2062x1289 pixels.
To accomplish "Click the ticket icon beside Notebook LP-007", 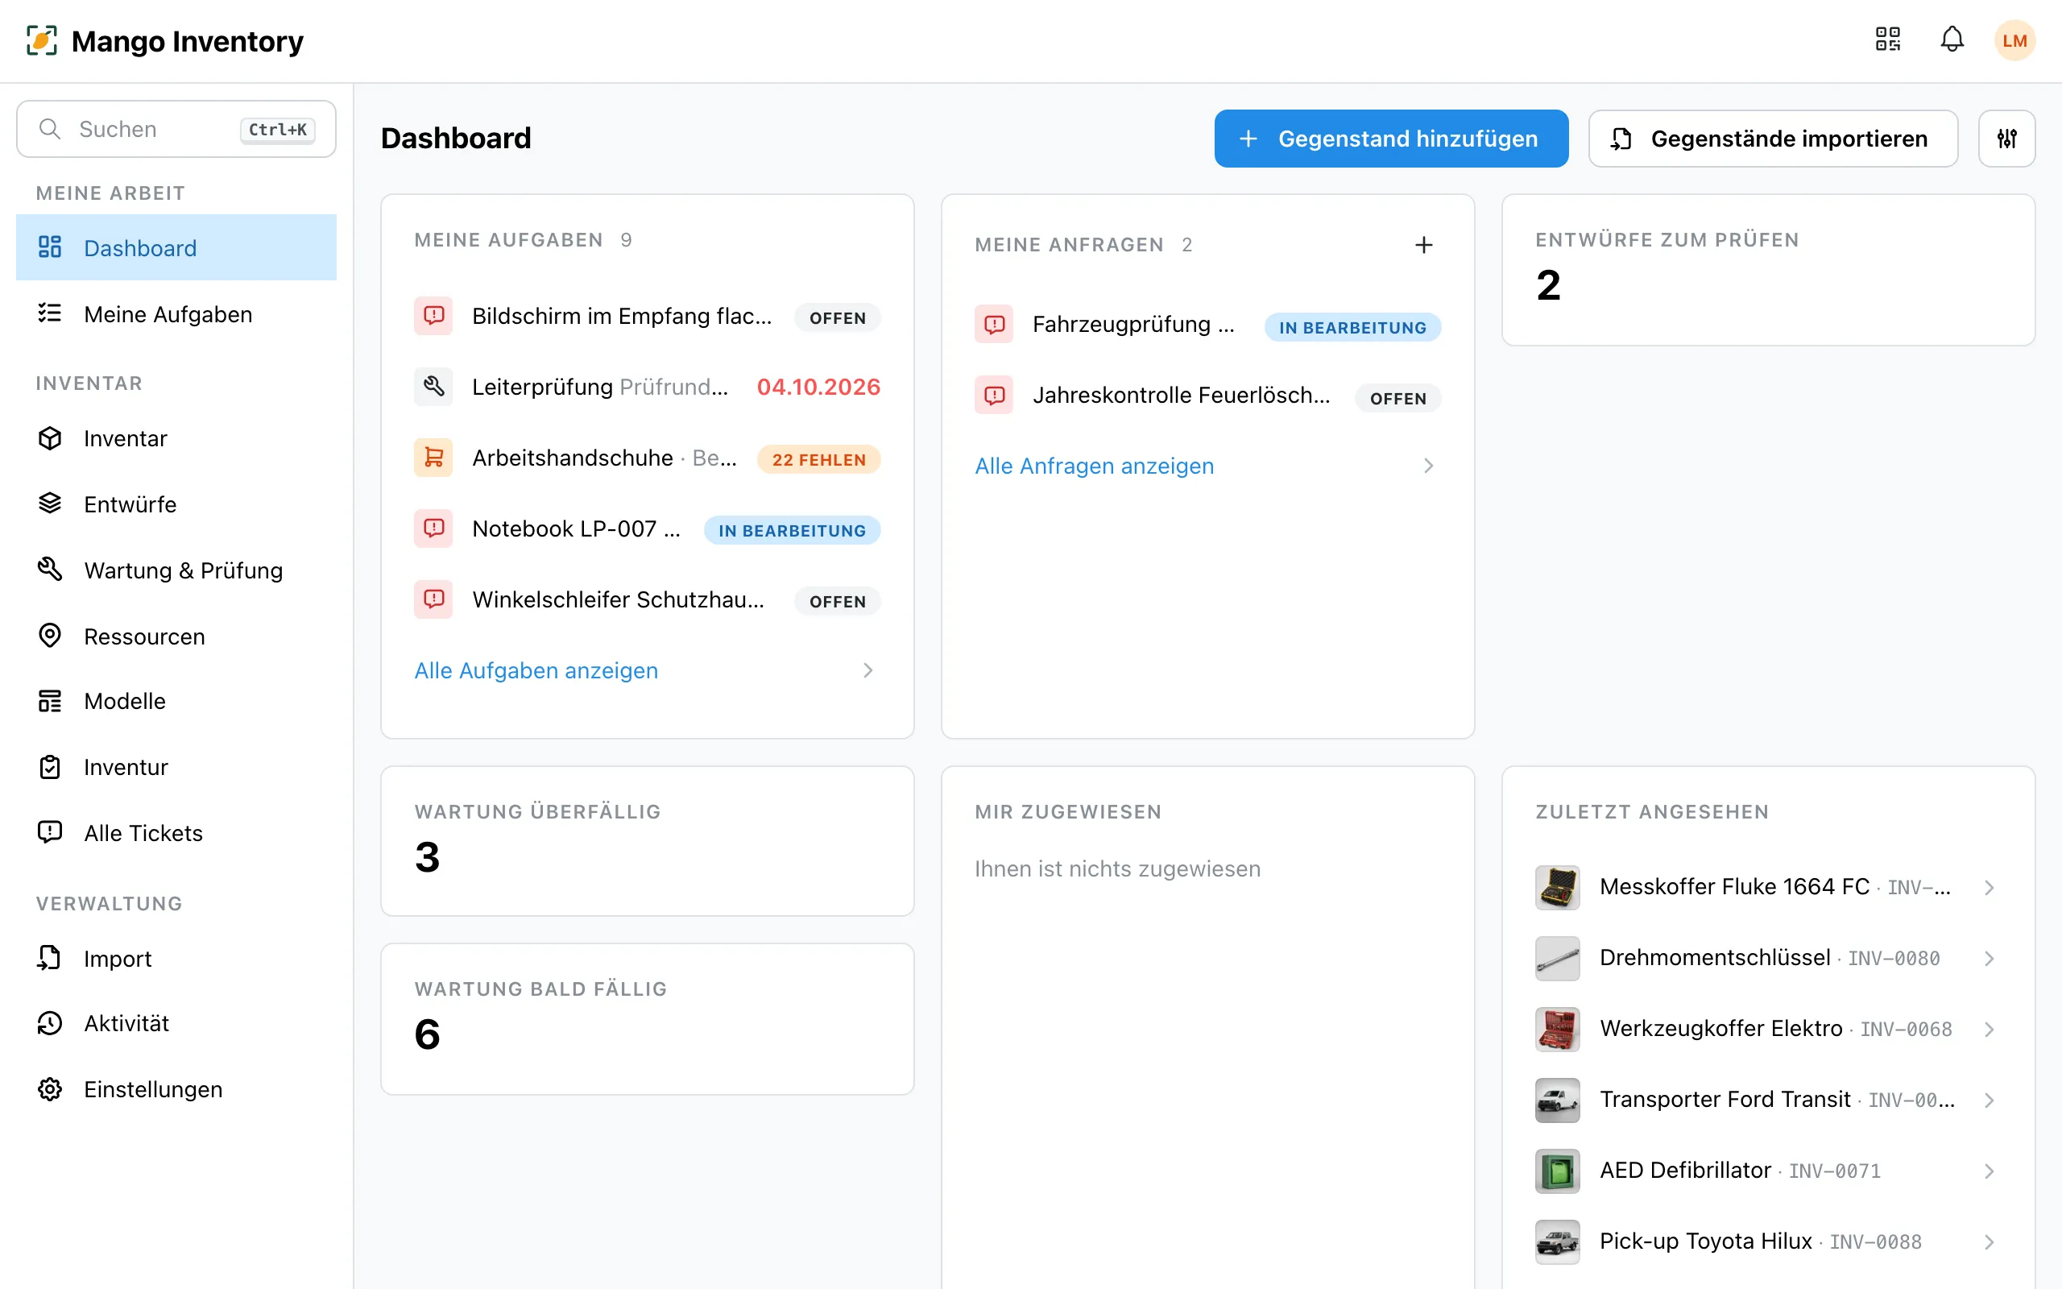I will (433, 528).
